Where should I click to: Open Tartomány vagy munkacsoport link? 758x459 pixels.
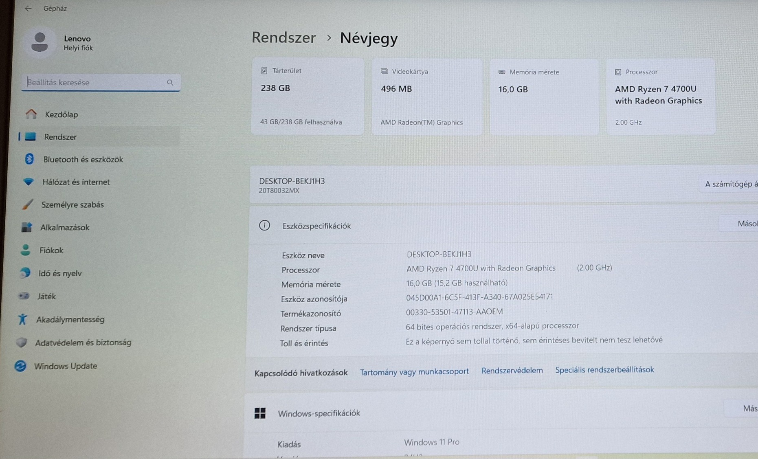tap(414, 371)
